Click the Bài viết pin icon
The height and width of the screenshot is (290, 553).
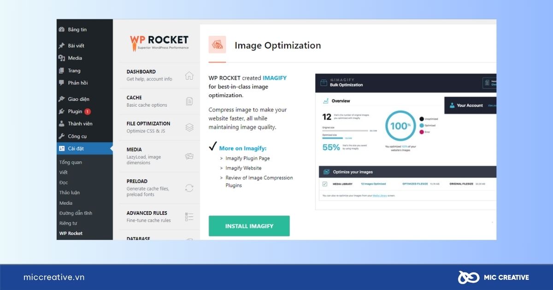tap(61, 46)
